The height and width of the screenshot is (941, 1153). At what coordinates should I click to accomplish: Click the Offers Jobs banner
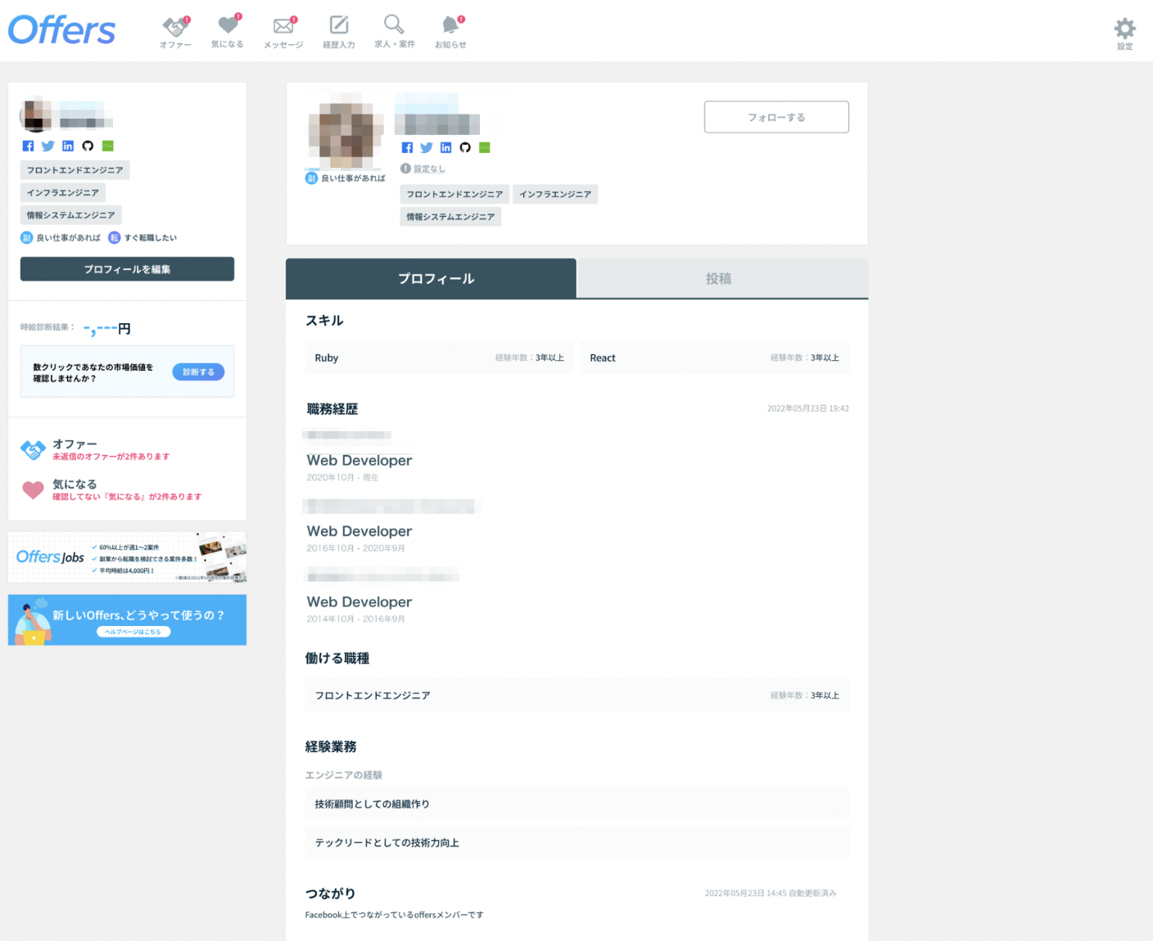click(x=127, y=557)
